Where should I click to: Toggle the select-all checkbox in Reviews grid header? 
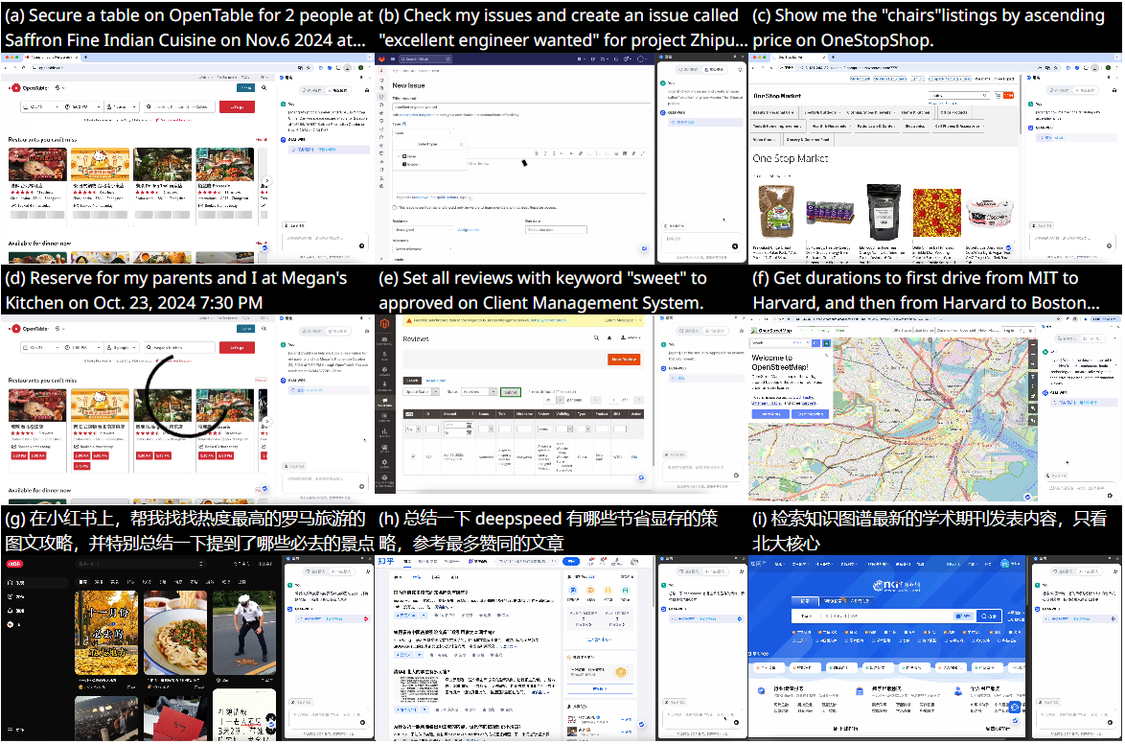point(409,414)
